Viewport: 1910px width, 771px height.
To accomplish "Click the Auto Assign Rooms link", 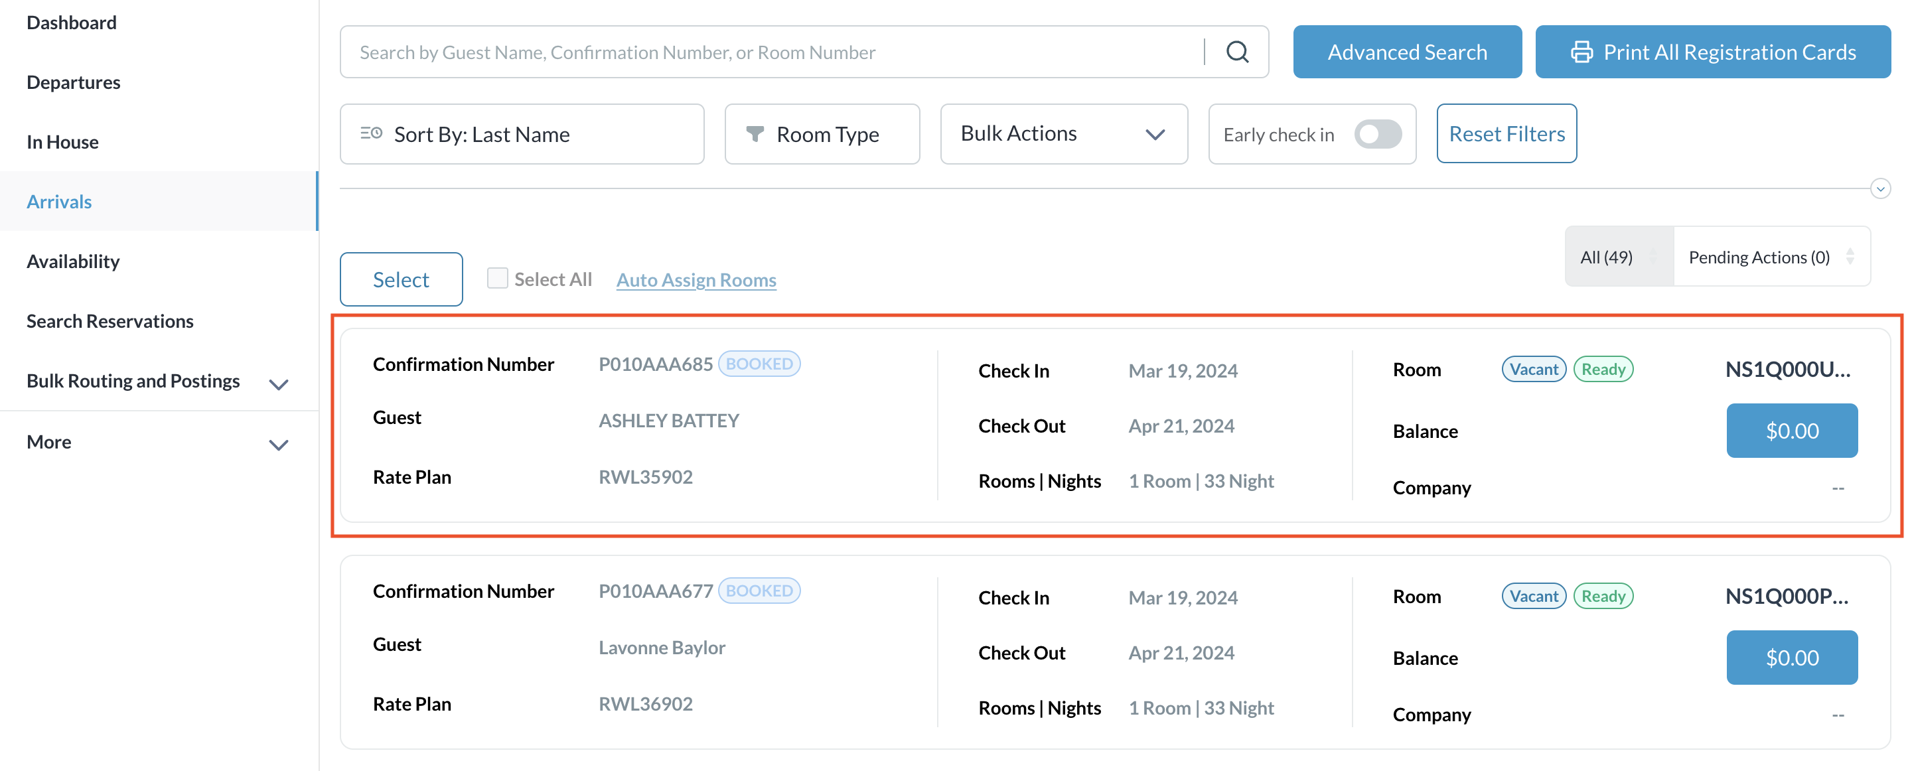I will [696, 280].
